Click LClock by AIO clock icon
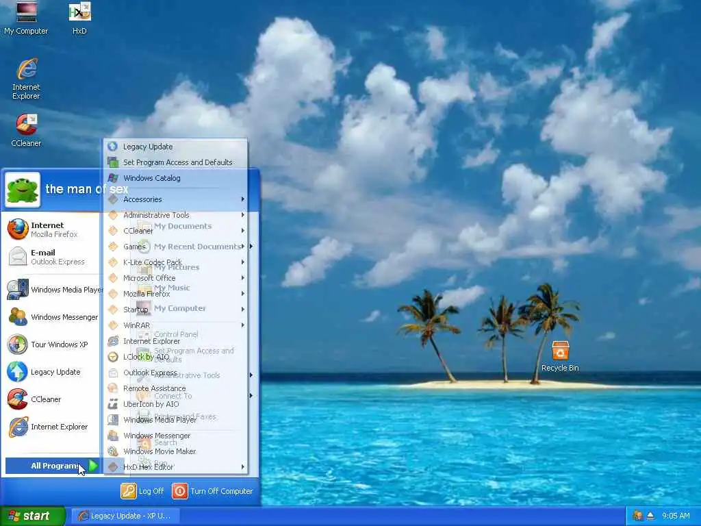Viewport: 701px width, 526px height. [113, 356]
